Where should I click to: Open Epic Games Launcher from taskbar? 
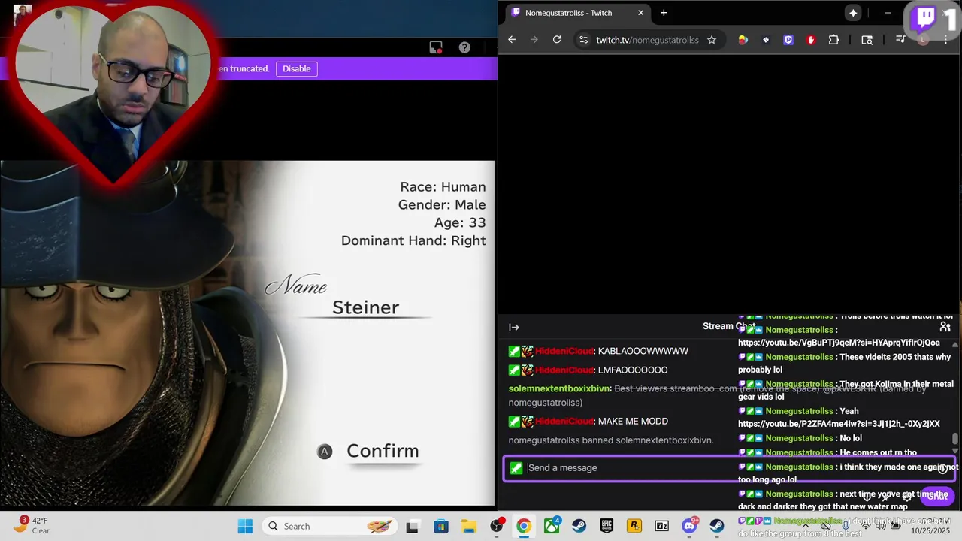pyautogui.click(x=607, y=527)
